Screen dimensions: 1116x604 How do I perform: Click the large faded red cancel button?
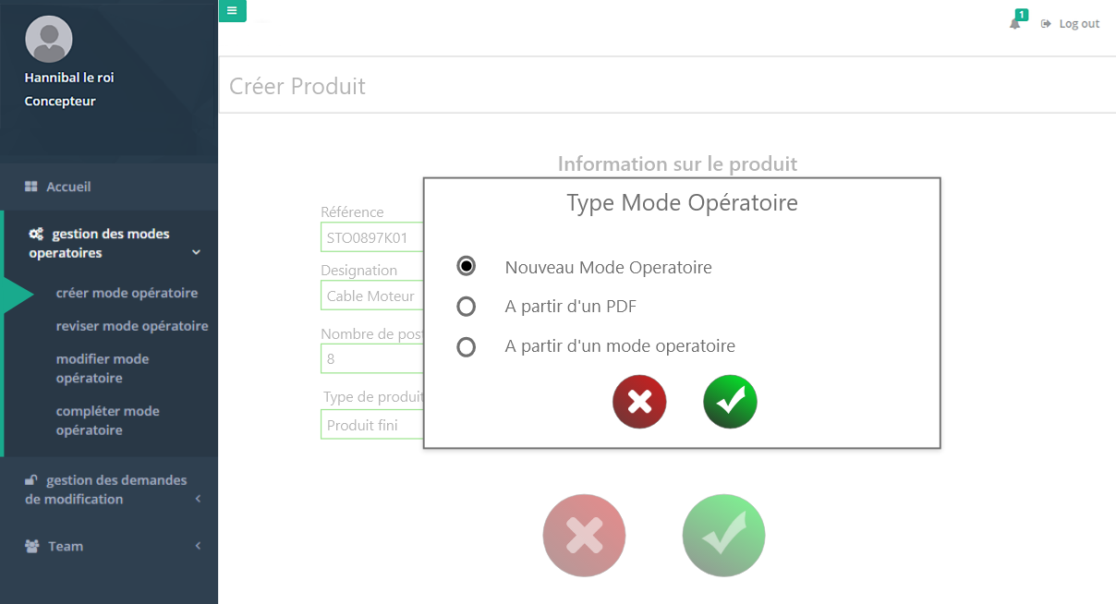pyautogui.click(x=584, y=536)
